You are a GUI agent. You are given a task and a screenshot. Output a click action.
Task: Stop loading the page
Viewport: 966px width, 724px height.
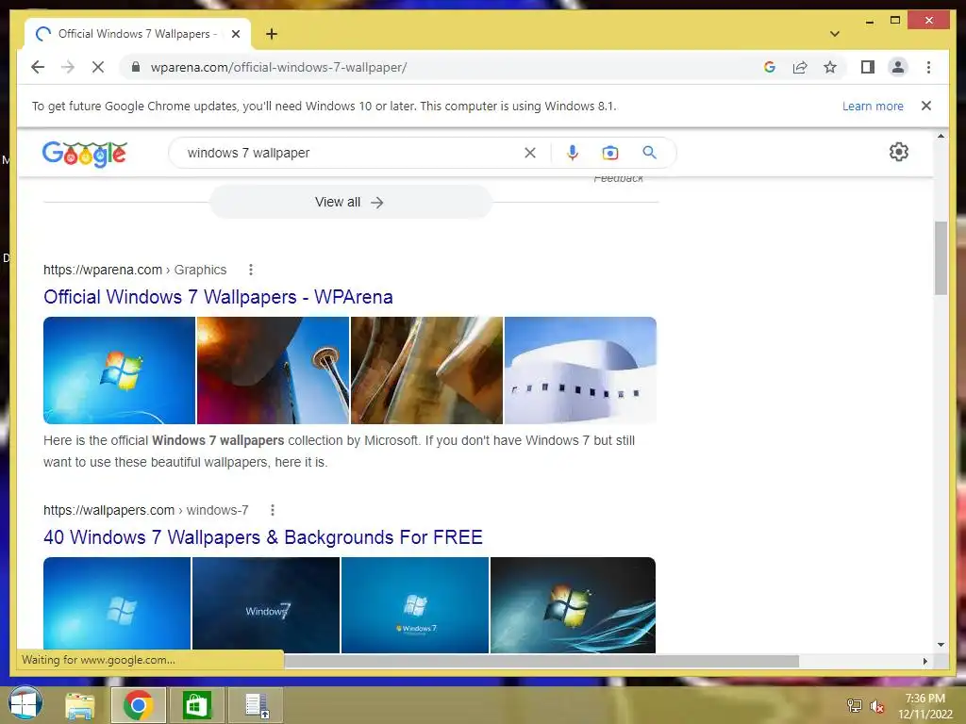[x=98, y=67]
